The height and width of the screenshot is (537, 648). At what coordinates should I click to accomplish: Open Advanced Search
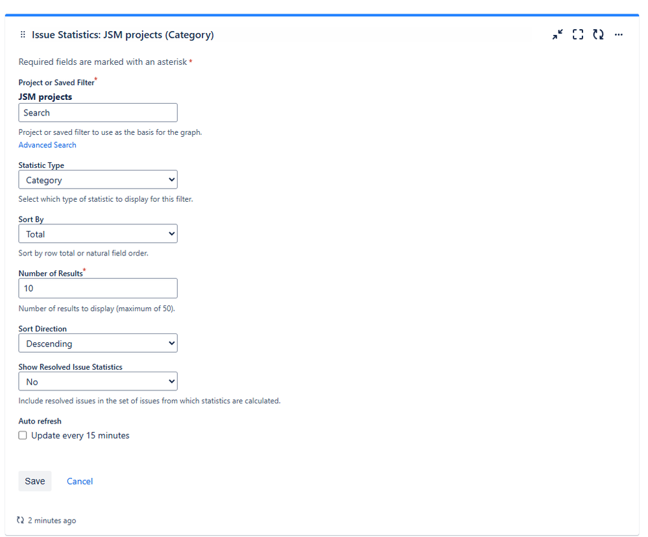tap(47, 145)
